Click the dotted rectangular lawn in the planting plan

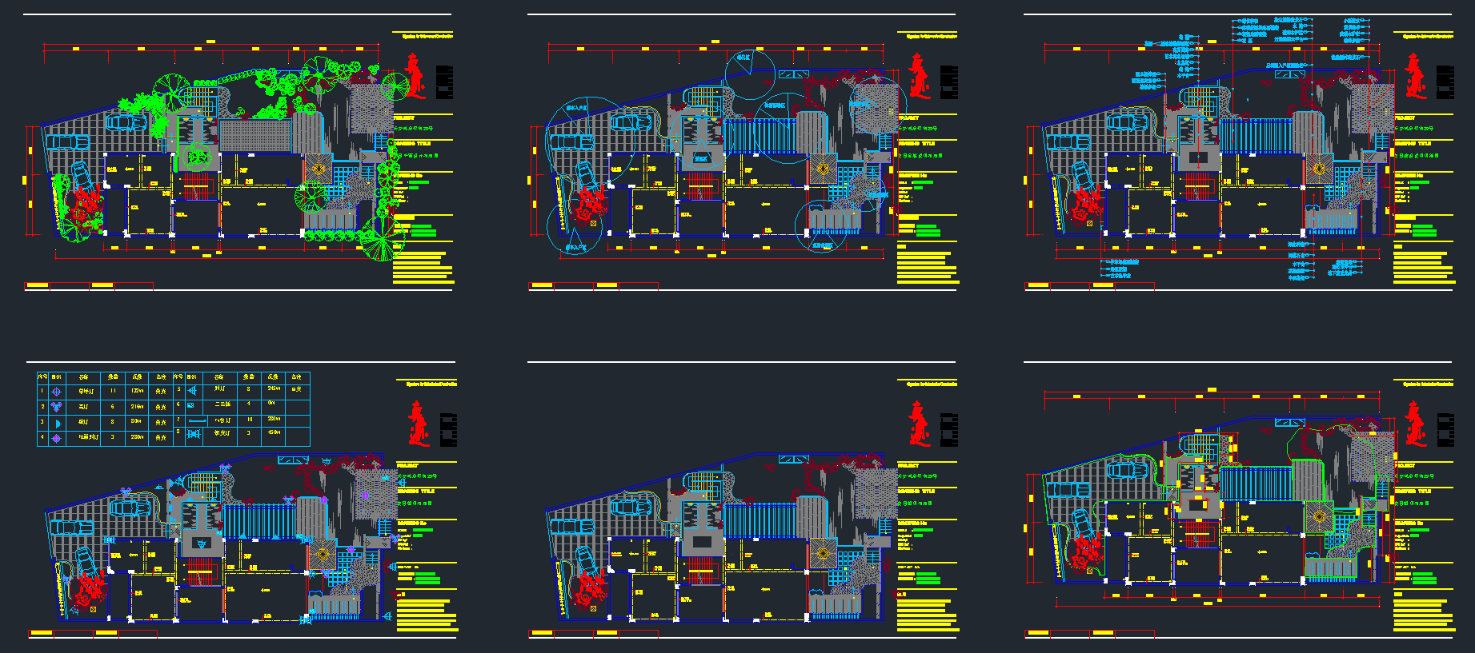[255, 134]
